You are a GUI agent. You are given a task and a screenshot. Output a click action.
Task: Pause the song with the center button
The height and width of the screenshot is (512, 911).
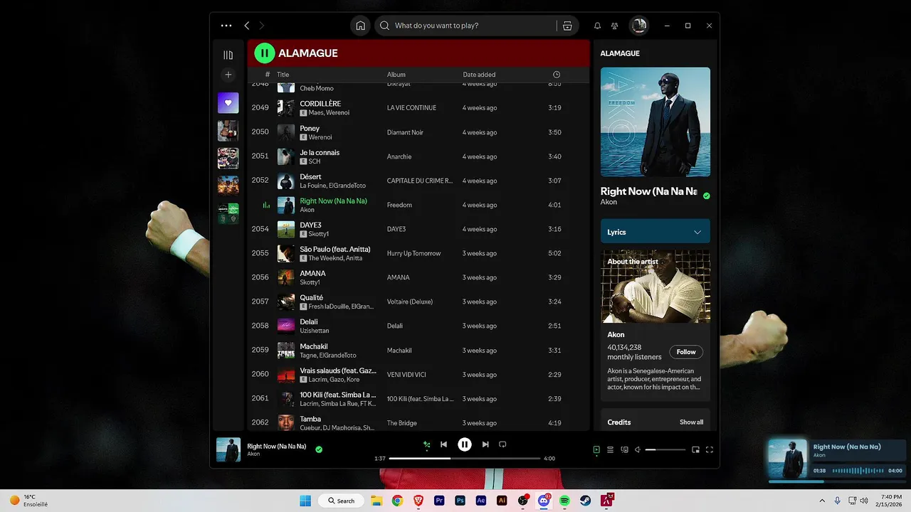[464, 444]
